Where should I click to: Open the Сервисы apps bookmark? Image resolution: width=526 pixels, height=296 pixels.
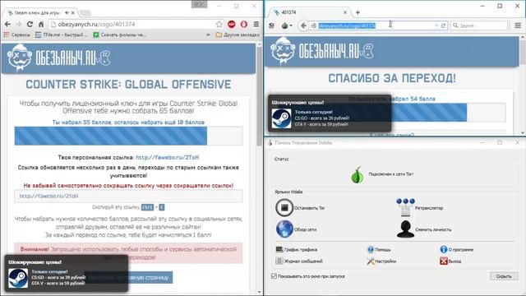16,35
